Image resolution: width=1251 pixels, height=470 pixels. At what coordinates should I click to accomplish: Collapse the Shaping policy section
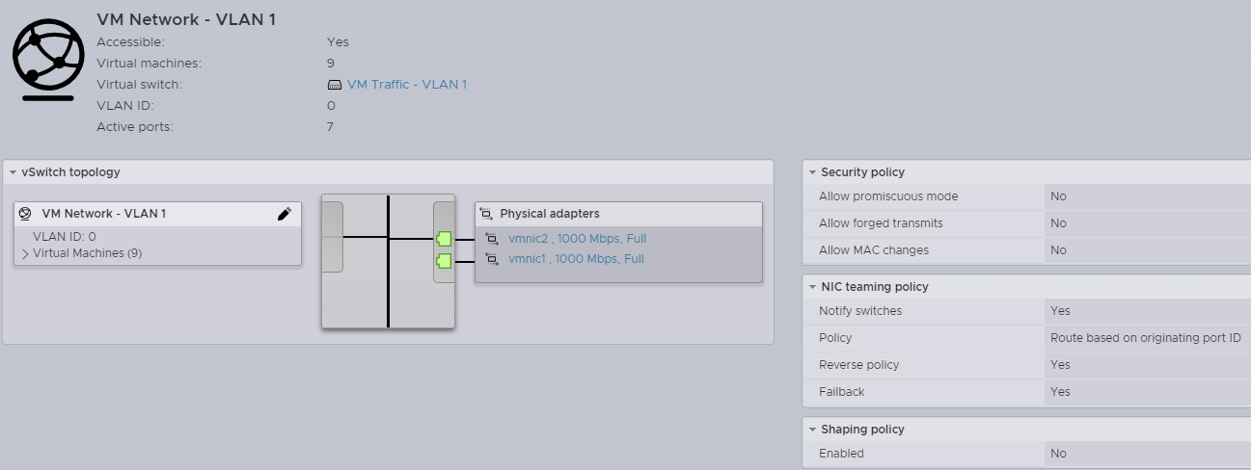pyautogui.click(x=811, y=430)
